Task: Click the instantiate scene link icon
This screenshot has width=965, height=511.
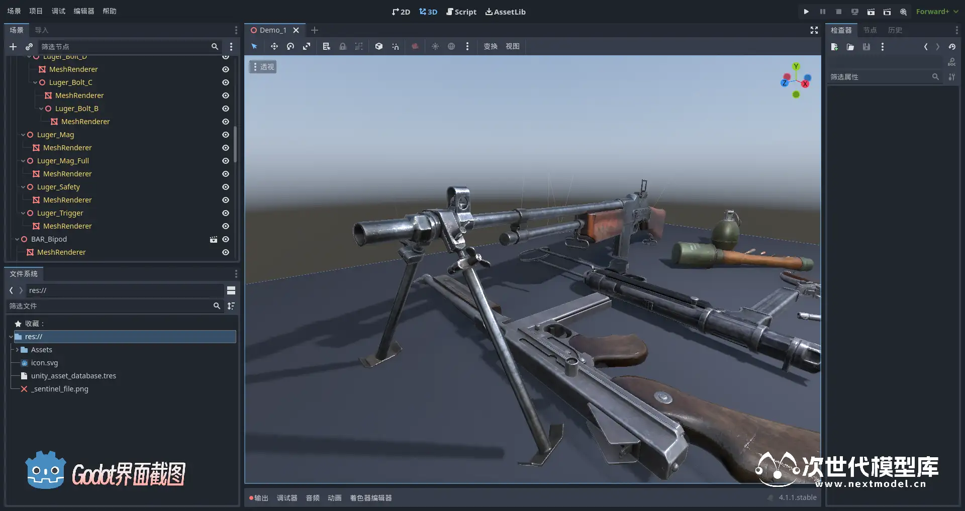Action: point(29,47)
